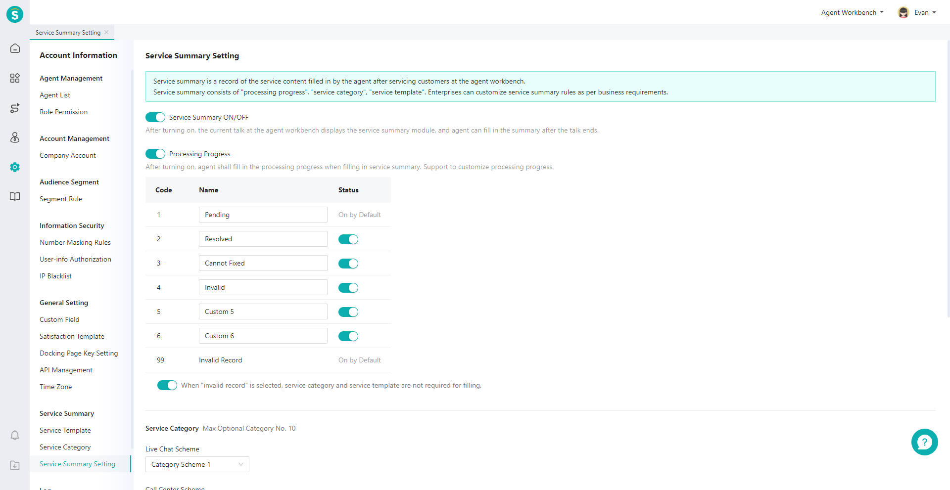Open the Evan user menu dropdown
This screenshot has width=950, height=490.
(925, 13)
